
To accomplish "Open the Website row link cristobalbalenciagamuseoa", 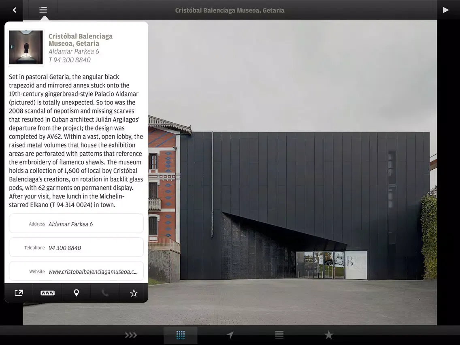I will point(76,271).
